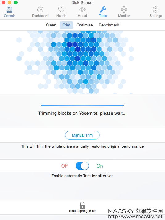165x220 pixels.
Task: Select the Corsair drive icon
Action: pyautogui.click(x=10, y=10)
